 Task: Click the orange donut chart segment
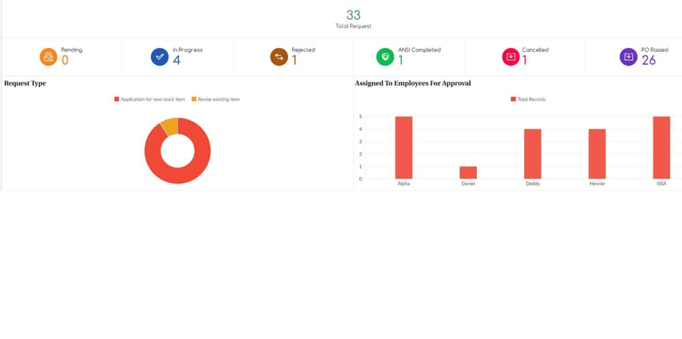[170, 126]
